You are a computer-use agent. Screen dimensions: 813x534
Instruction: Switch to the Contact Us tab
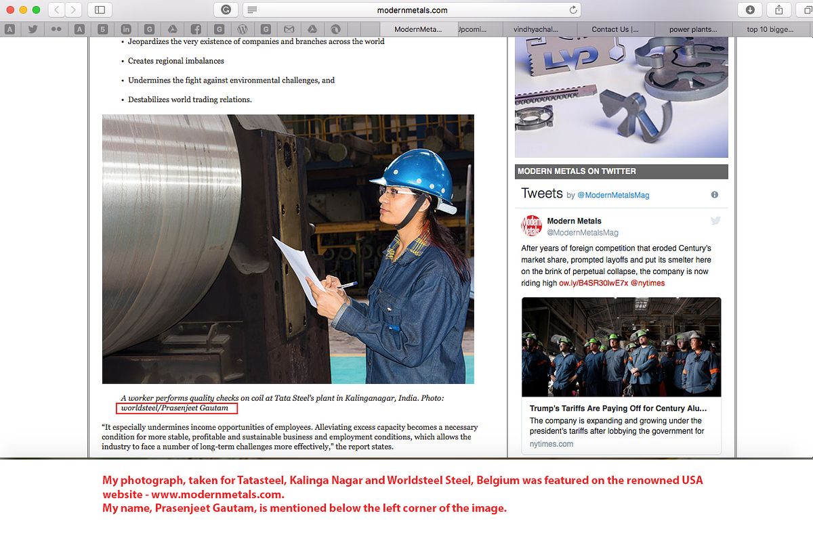pos(615,29)
